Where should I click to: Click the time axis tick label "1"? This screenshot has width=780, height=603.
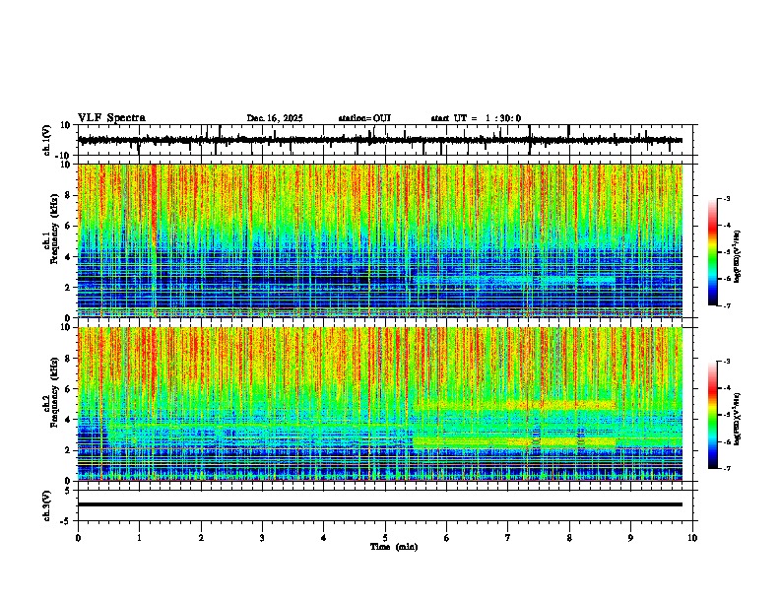coord(139,538)
